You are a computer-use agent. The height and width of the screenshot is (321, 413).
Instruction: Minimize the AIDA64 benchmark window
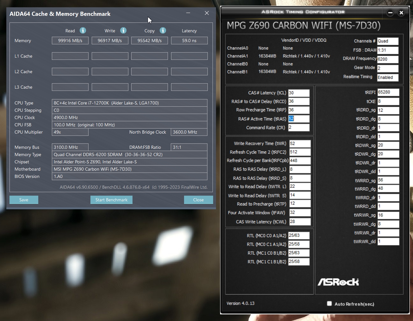(188, 13)
